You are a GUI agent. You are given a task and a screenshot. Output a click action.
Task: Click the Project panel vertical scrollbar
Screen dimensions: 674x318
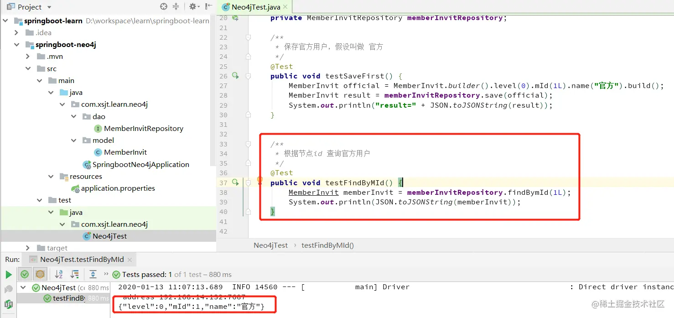[213, 91]
